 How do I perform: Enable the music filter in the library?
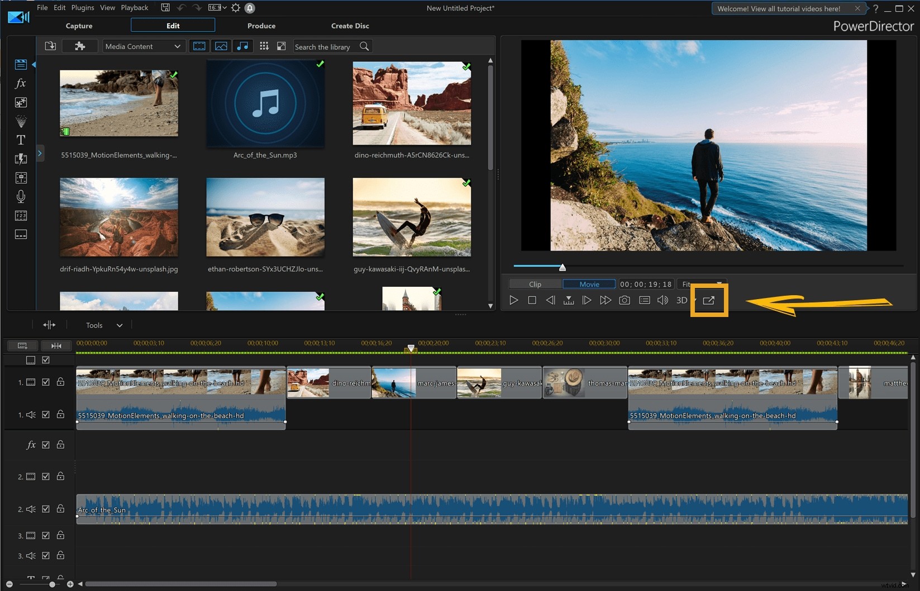pos(243,46)
